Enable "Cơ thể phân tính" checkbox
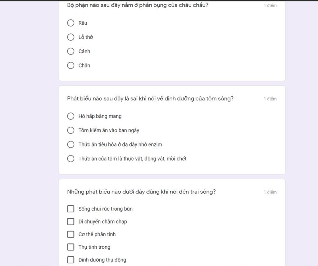The width and height of the screenshot is (318, 266). tap(70, 234)
